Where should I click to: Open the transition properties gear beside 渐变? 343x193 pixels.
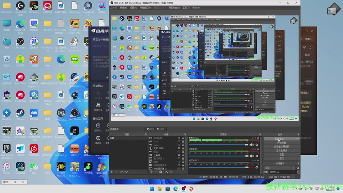click(x=298, y=168)
